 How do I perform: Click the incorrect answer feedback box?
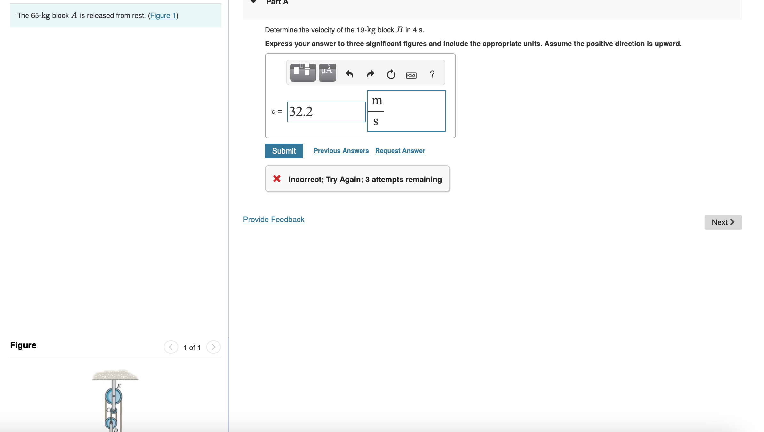357,179
